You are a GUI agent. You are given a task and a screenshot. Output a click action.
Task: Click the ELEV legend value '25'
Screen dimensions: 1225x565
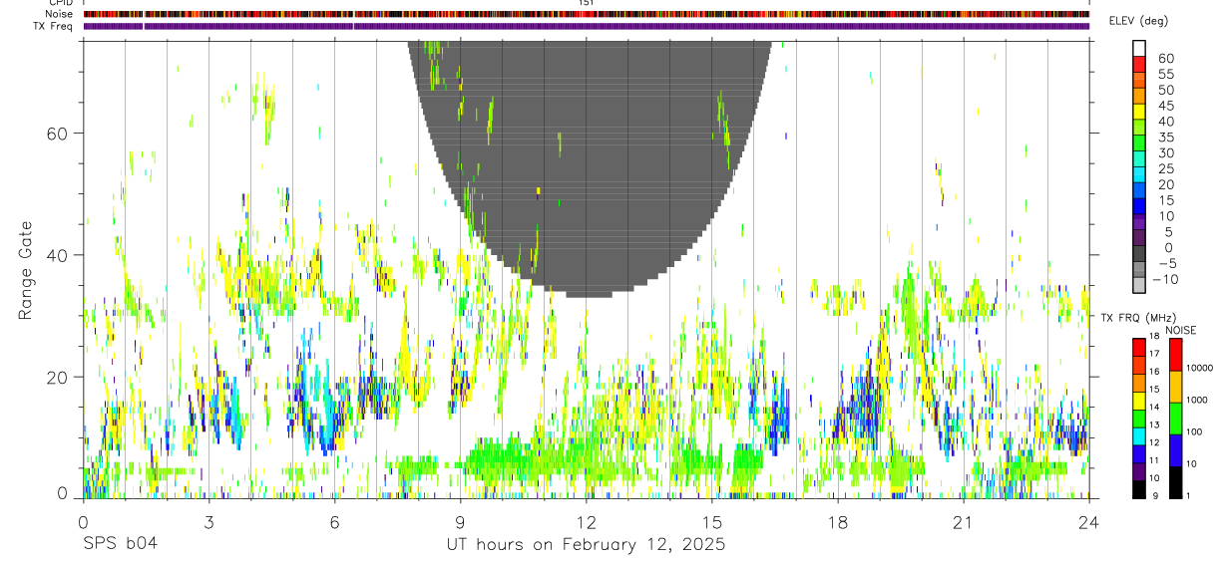coord(1165,168)
